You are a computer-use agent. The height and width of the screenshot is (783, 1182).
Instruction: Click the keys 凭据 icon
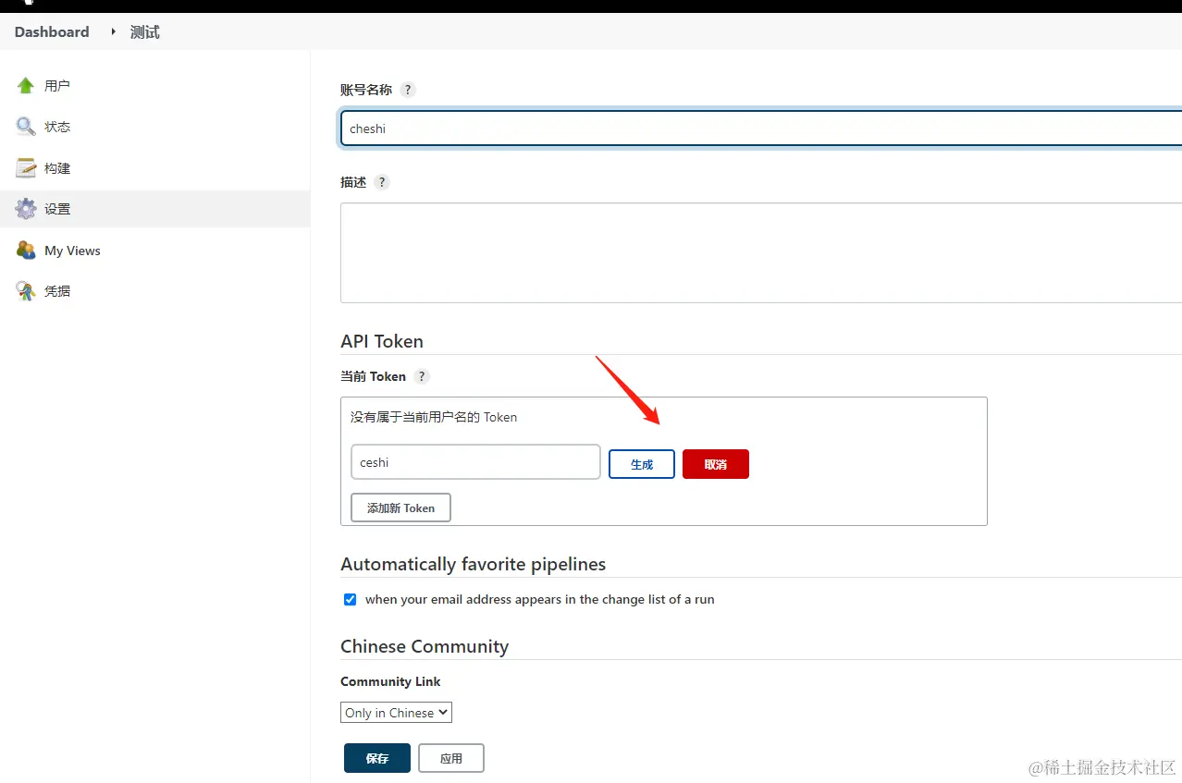tap(26, 291)
